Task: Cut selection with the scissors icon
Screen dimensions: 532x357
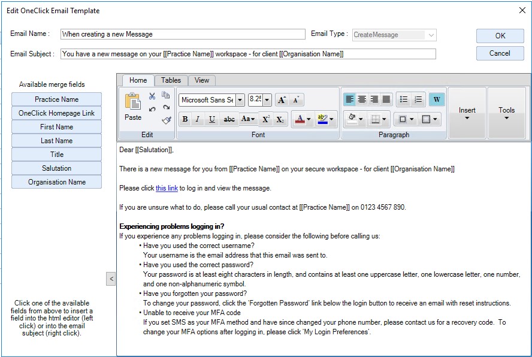Action: tap(152, 96)
